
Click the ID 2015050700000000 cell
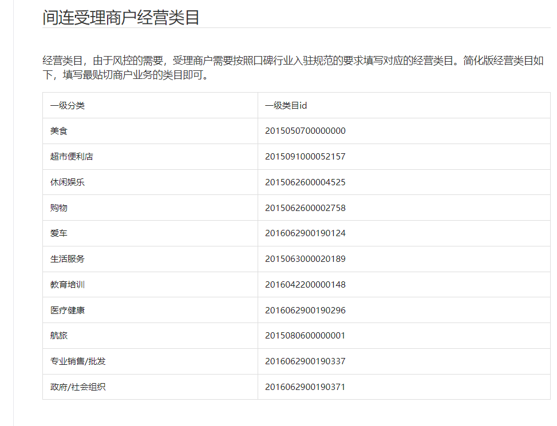(x=305, y=131)
